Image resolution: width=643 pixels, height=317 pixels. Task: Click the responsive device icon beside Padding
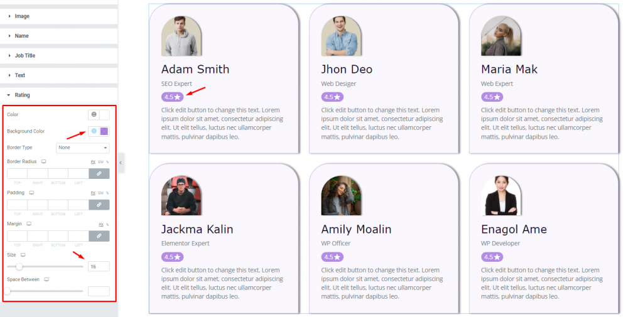[x=31, y=193]
